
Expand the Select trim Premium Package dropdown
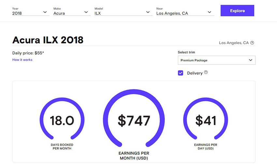point(217,60)
